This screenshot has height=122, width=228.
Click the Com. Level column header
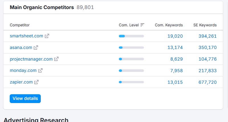[129, 25]
